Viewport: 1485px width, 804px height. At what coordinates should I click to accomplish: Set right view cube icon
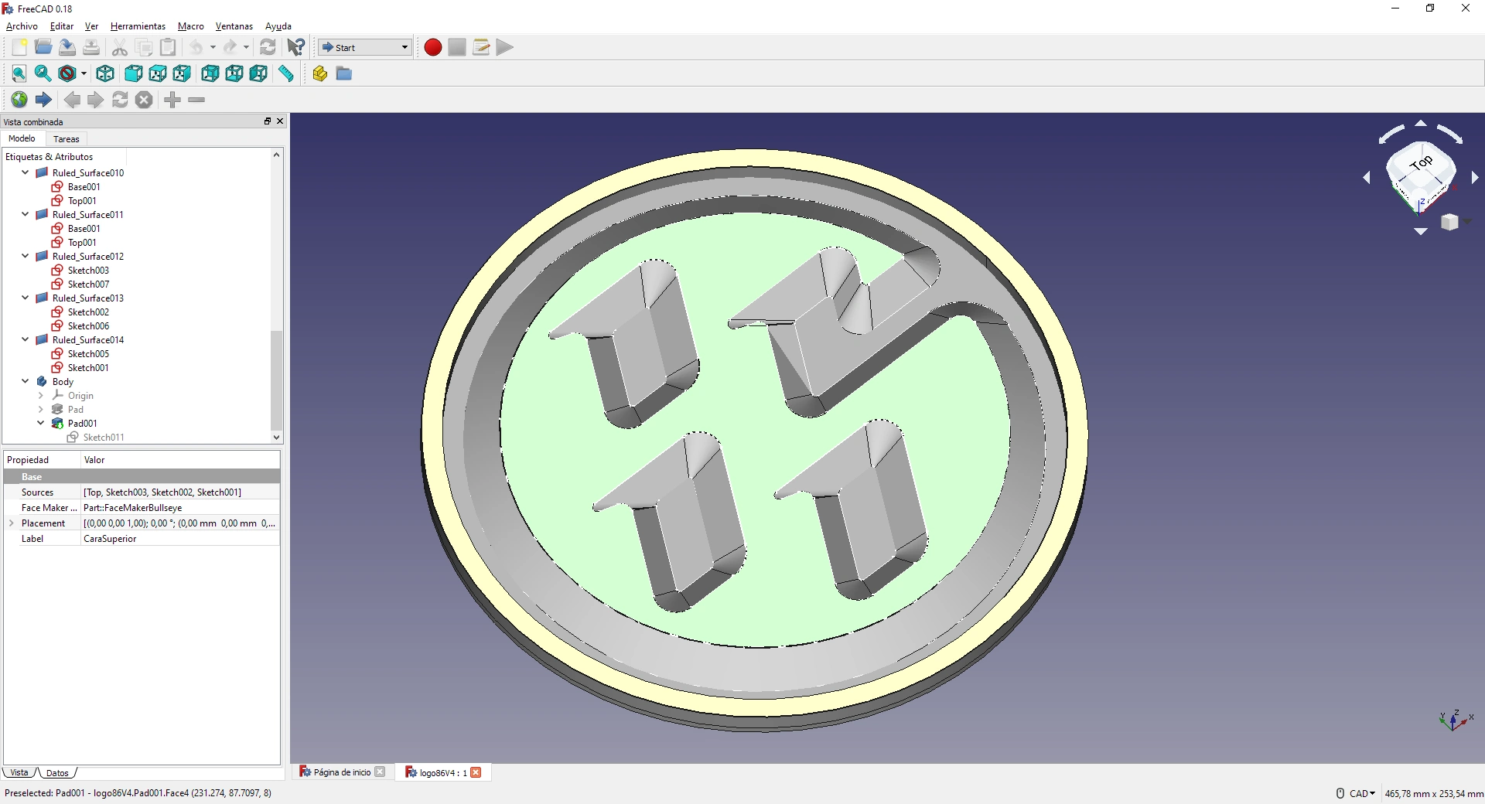point(182,73)
